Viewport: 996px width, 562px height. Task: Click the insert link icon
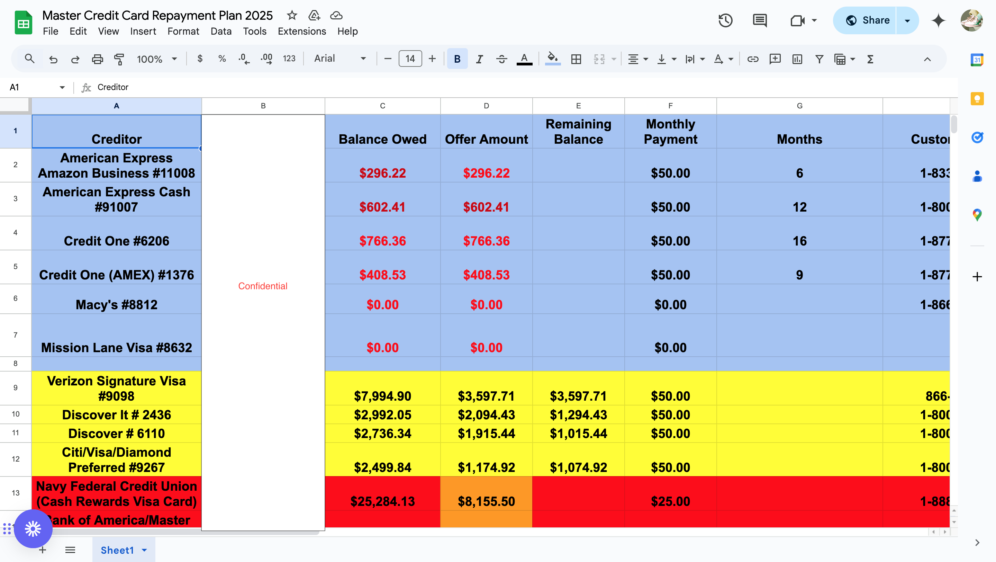click(752, 59)
